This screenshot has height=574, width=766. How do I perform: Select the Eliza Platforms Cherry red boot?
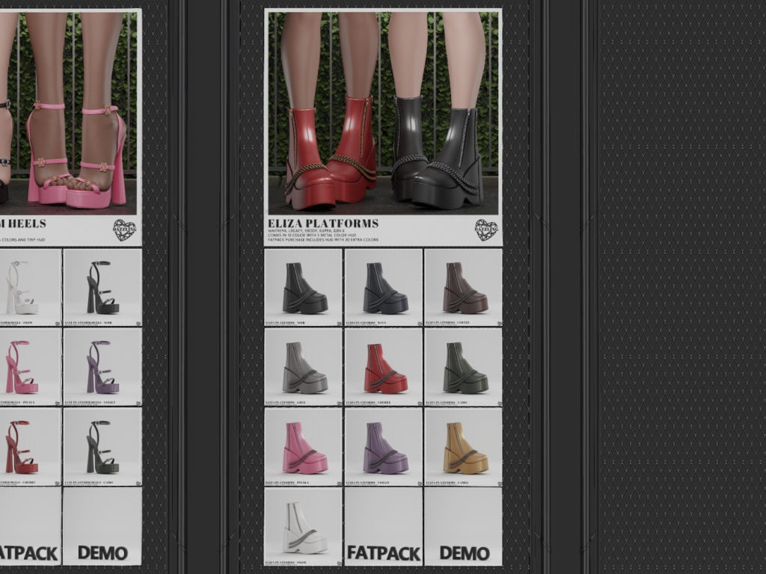pos(384,367)
